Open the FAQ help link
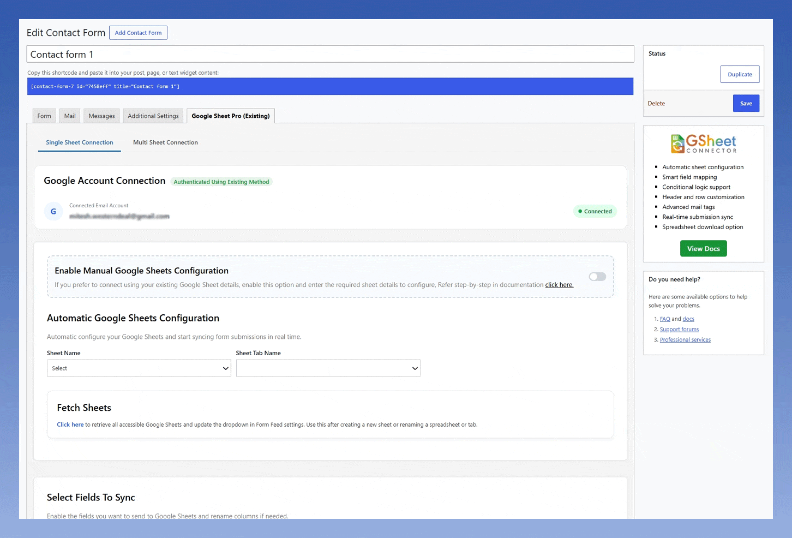 tap(665, 319)
